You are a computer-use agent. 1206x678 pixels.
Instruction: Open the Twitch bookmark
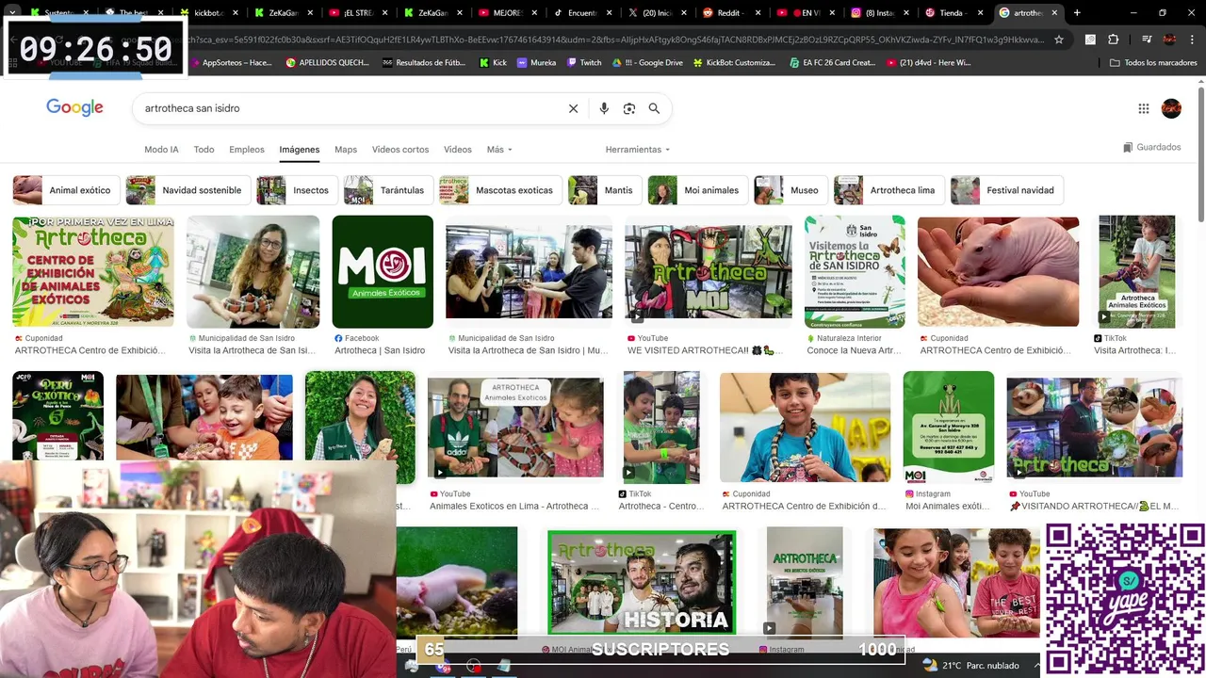[584, 62]
